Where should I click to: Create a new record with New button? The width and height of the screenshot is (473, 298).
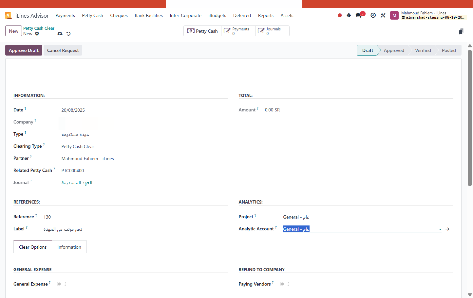coord(13,31)
